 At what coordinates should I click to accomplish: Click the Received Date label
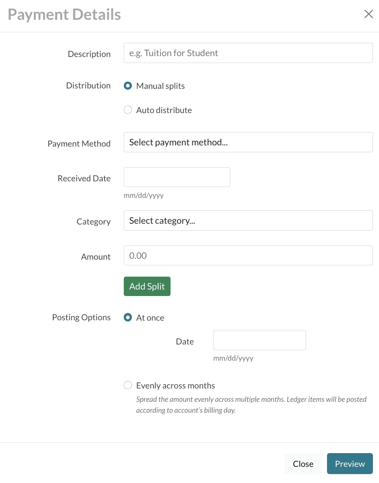pyautogui.click(x=84, y=178)
